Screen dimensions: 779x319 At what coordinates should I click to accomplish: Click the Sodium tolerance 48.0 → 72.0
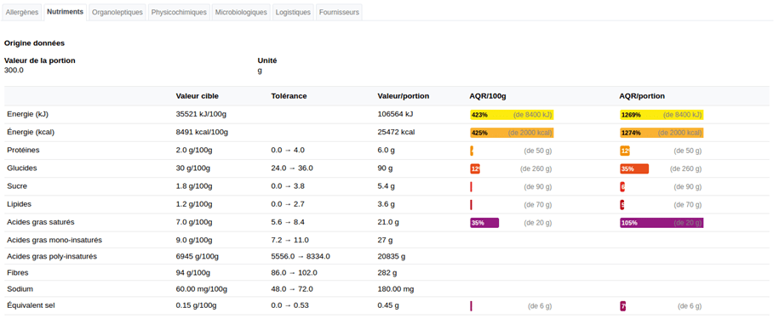point(292,288)
